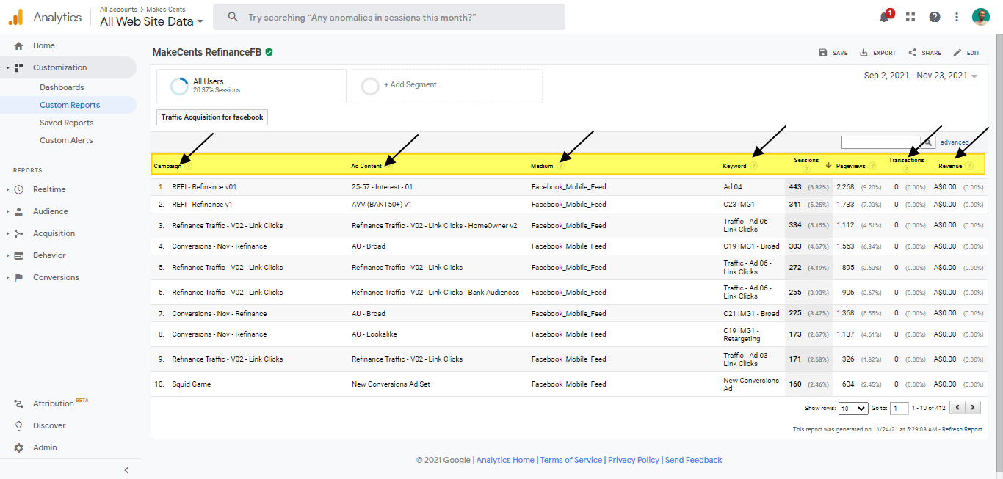Open Analytics Home footer link

pos(505,460)
